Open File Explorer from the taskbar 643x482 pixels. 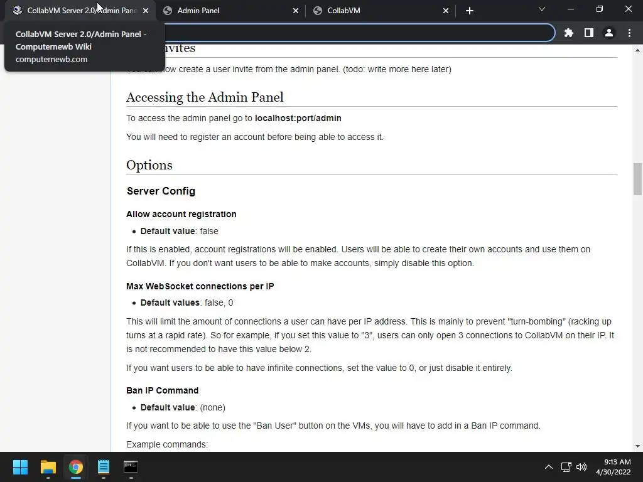pyautogui.click(x=48, y=467)
